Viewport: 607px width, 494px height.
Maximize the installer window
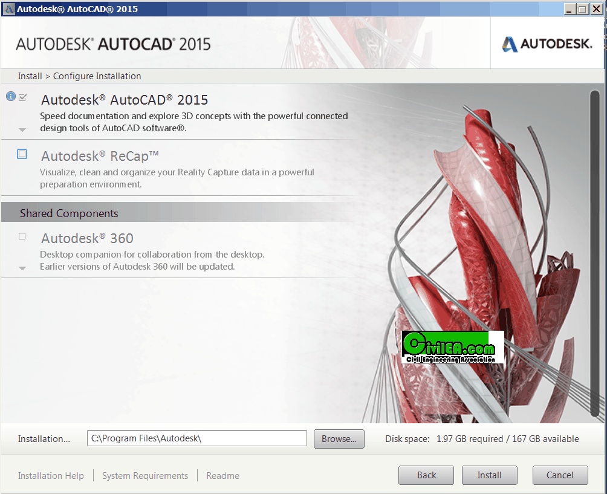pos(582,9)
